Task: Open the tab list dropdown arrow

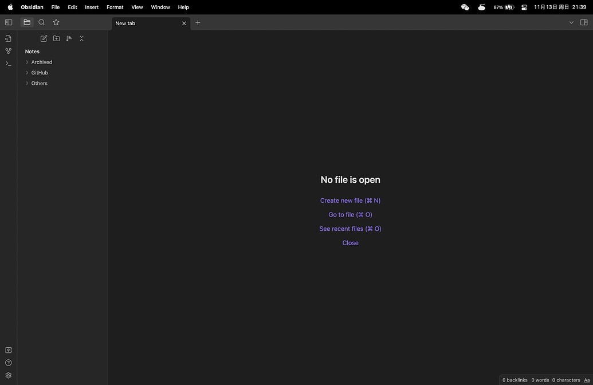Action: 571,22
